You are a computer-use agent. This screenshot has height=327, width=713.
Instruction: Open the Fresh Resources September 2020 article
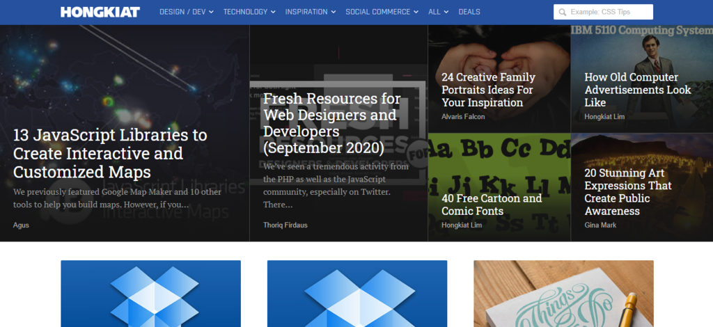(332, 123)
